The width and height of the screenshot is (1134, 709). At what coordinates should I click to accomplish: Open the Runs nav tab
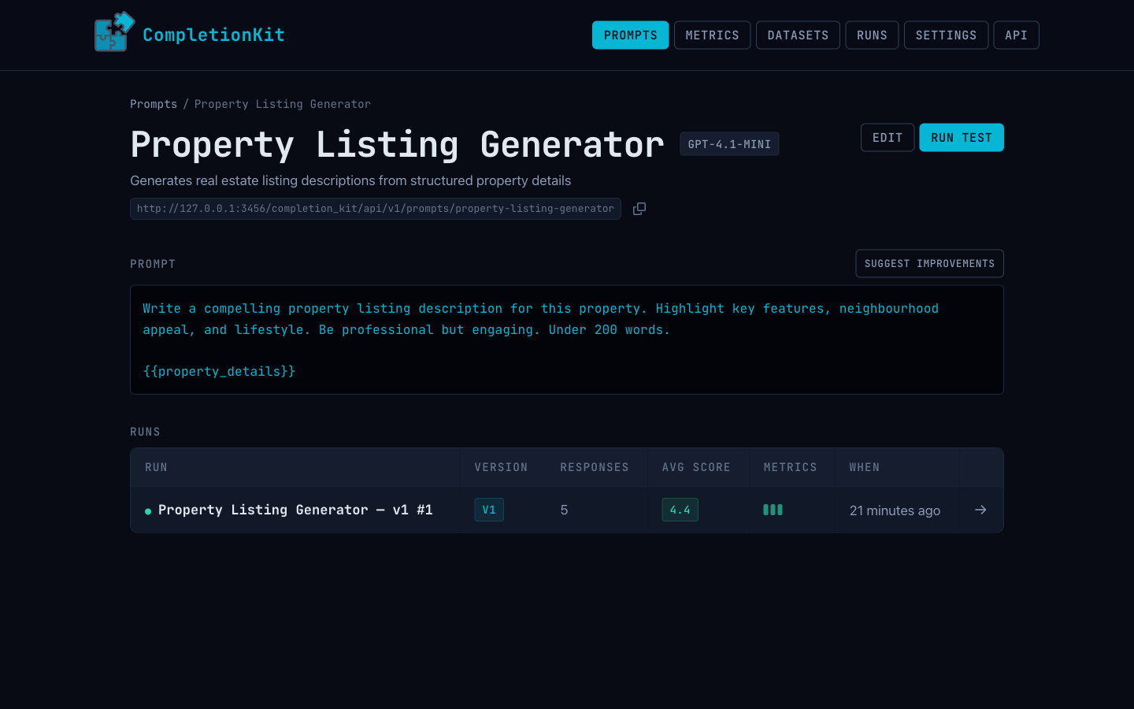point(872,35)
